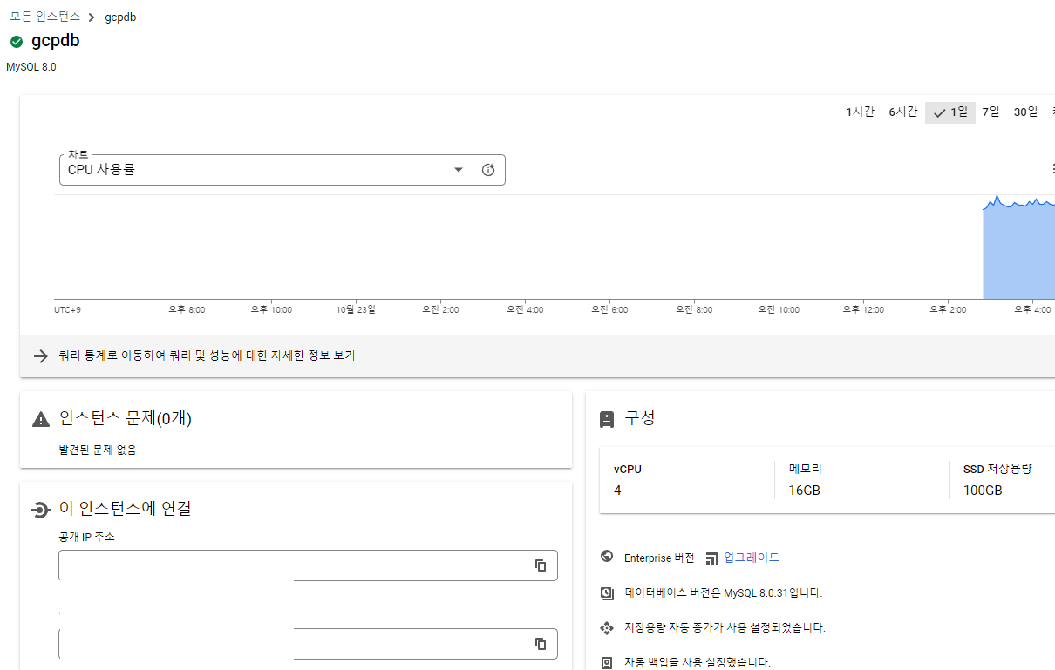Click the storage auto-increase icon
The height and width of the screenshot is (670, 1055).
click(x=607, y=627)
